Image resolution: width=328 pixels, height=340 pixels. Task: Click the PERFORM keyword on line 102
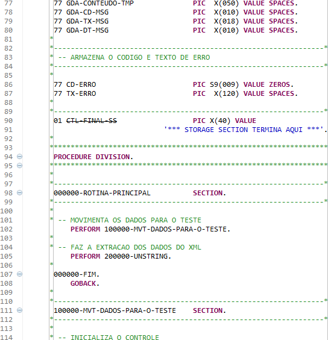click(x=85, y=229)
